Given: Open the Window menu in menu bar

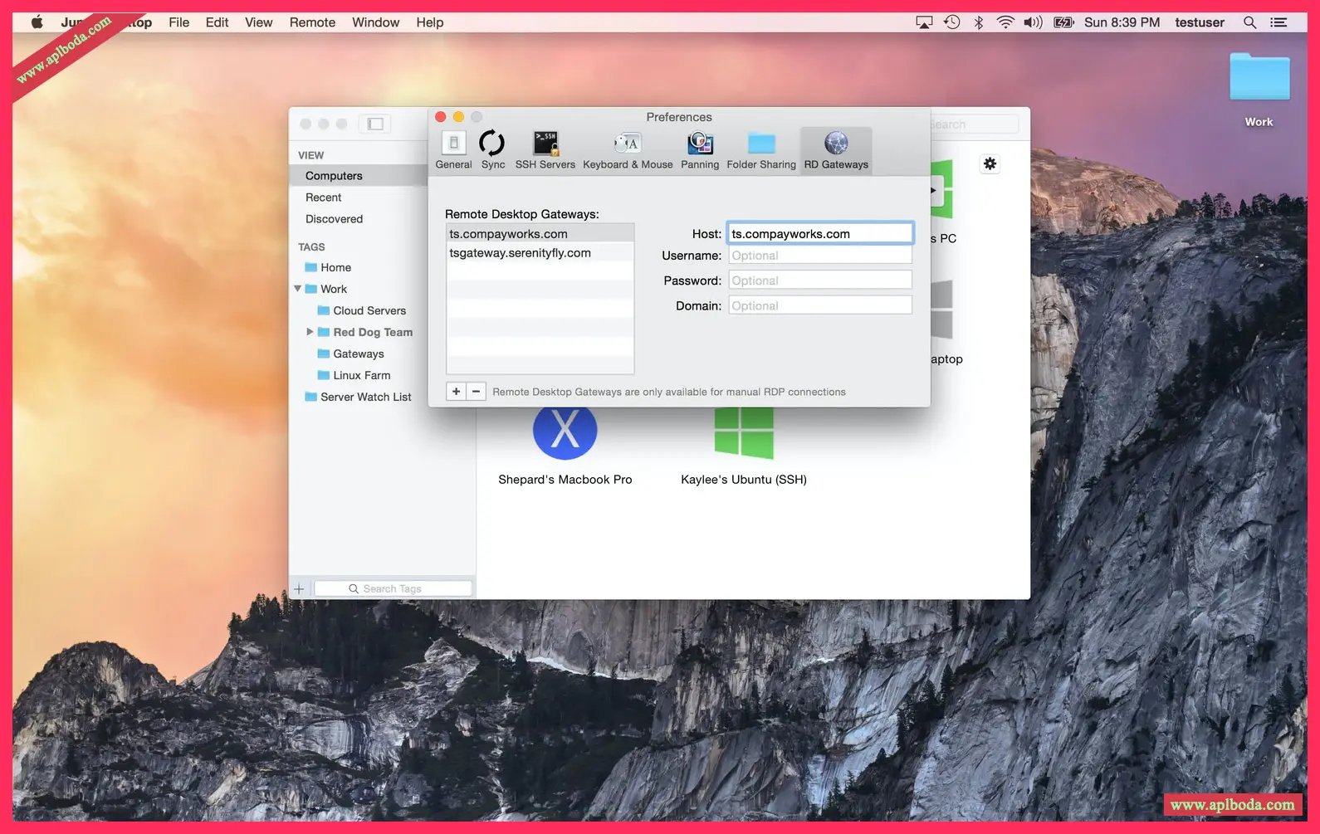Looking at the screenshot, I should (375, 22).
